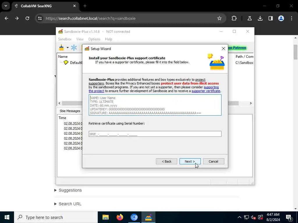This screenshot has width=298, height=223.
Task: Click the Patreon support link
Action: pyautogui.click(x=237, y=48)
